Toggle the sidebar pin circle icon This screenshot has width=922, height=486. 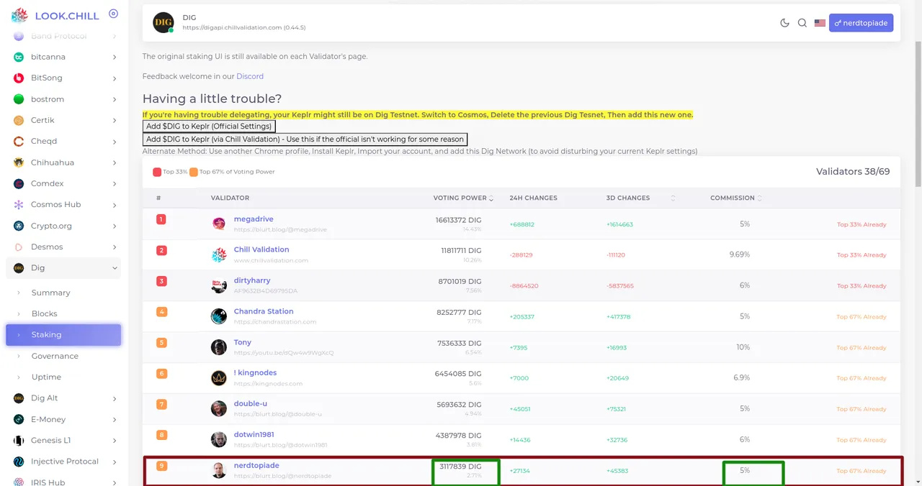(x=113, y=14)
